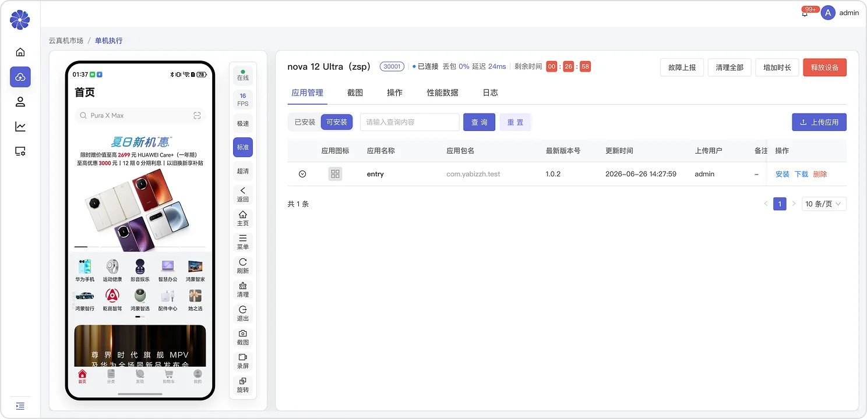Go to previous page arrow
This screenshot has width=867, height=419.
[x=766, y=204]
